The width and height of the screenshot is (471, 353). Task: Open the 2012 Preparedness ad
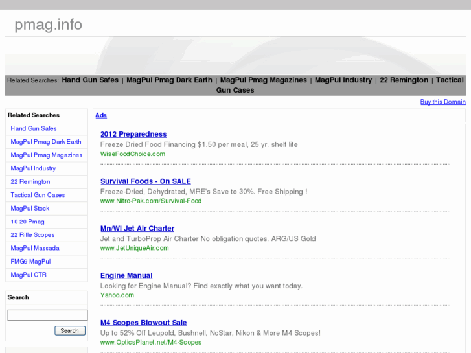[133, 134]
